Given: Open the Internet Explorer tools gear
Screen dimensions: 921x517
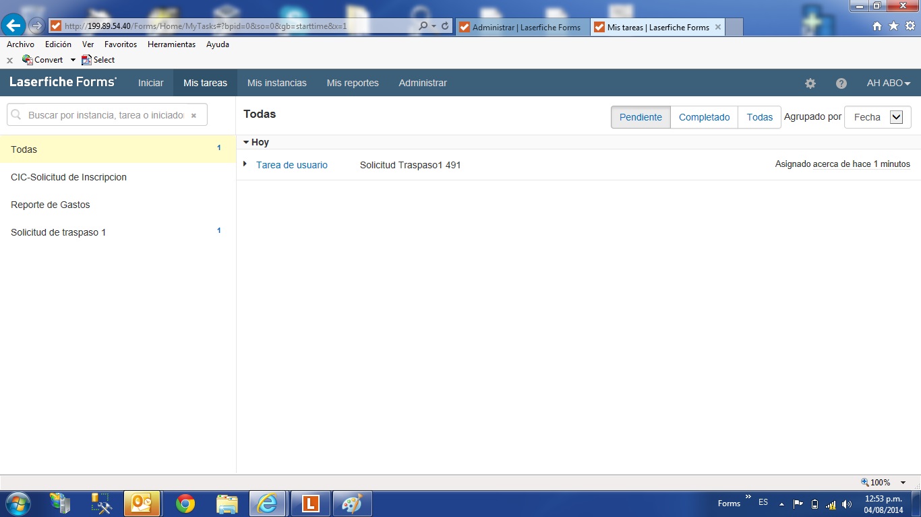Looking at the screenshot, I should tap(910, 26).
